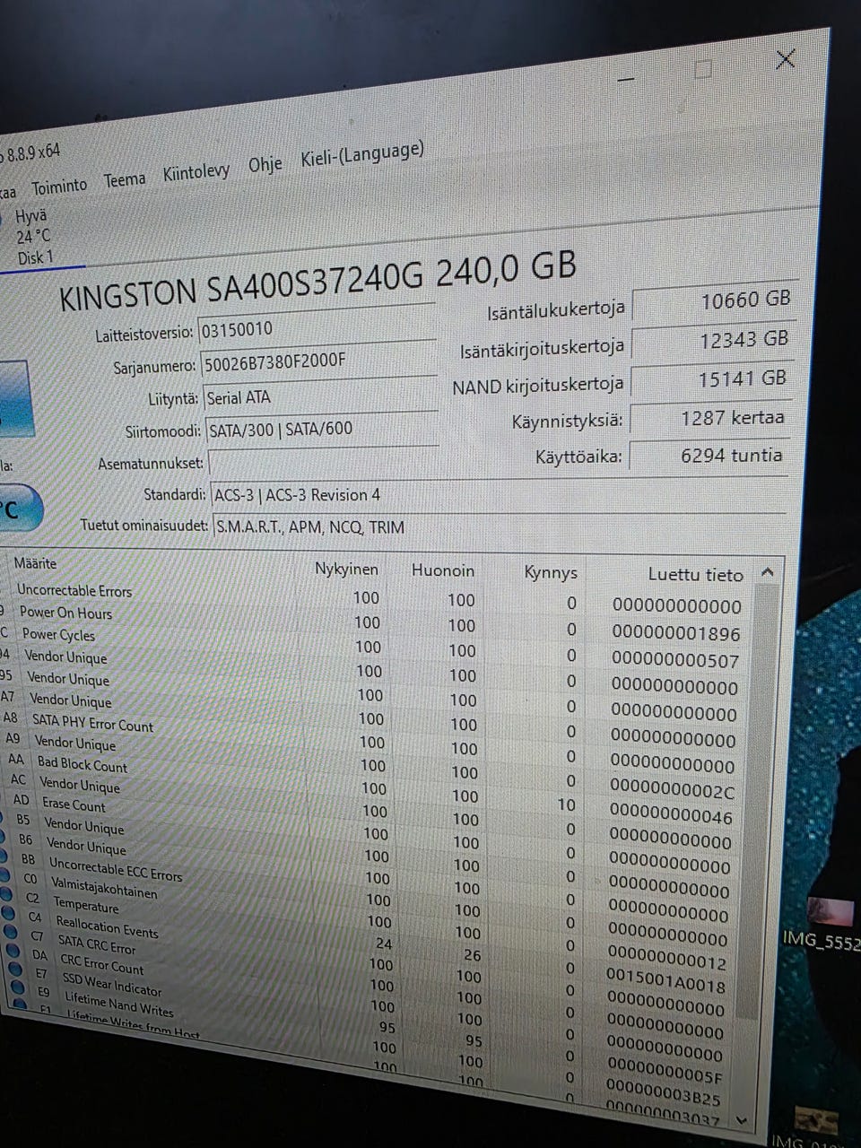Click the Isäntäkirjoituskertoja value 12343 GB

coord(711,341)
